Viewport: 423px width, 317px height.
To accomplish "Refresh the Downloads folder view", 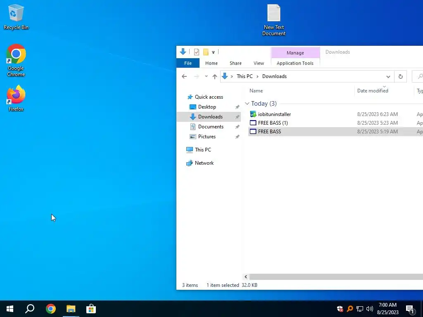I will coord(400,76).
